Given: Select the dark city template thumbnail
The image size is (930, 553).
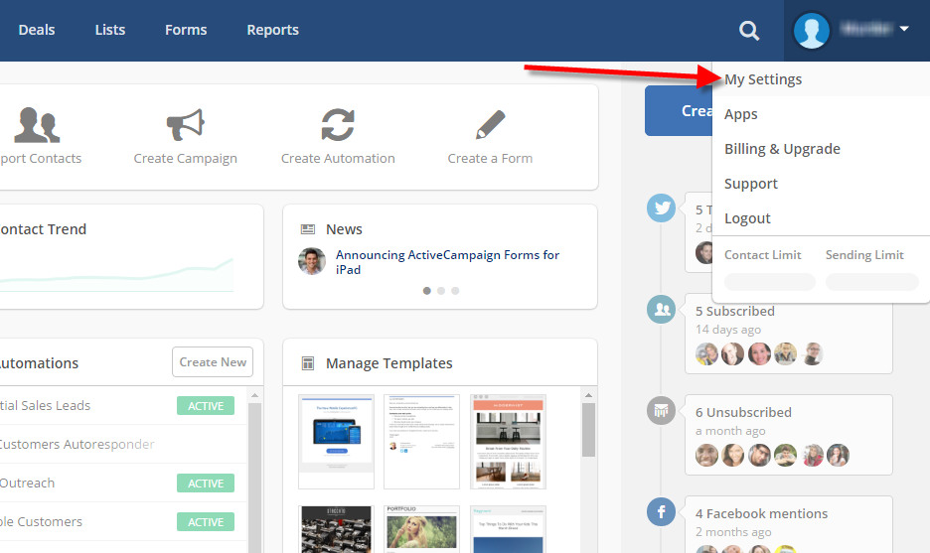Looking at the screenshot, I should (x=336, y=529).
